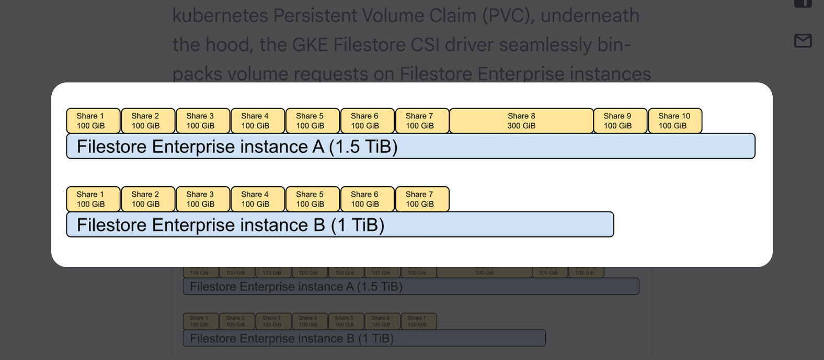Click Share 3 block above instance B
Screen dimensions: 824x360
[203, 199]
